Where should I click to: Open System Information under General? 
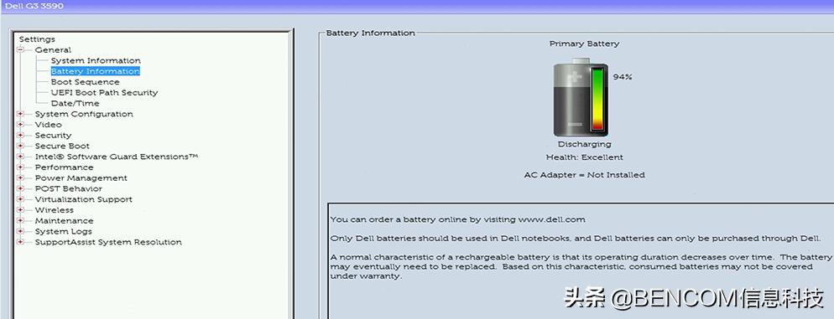96,60
